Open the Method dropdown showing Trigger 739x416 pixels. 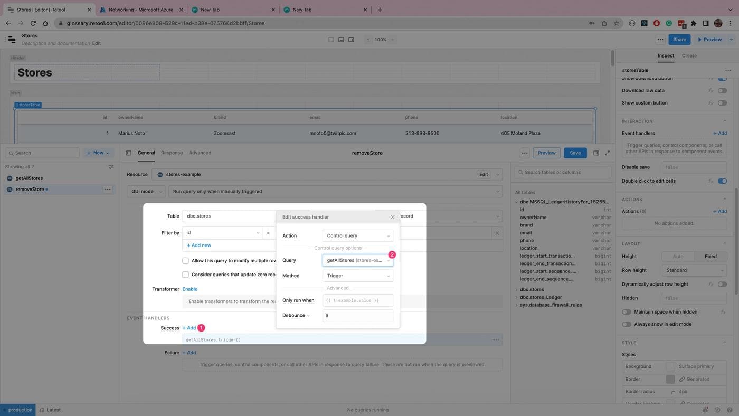[357, 276]
